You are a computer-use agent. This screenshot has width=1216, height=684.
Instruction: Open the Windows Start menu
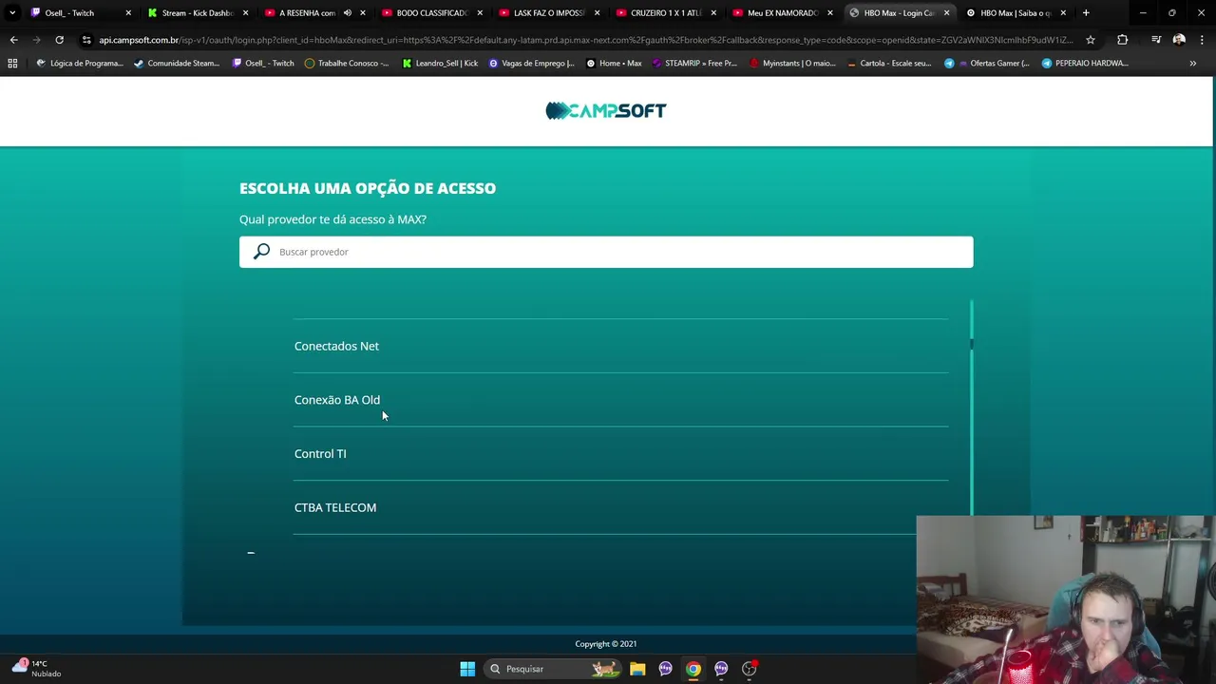coord(467,669)
